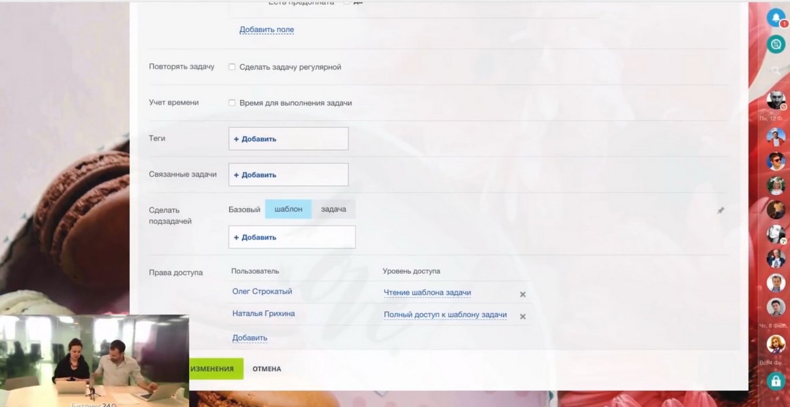Switch base to 'задача' tab
Screen dimensions: 790x407
[333, 209]
